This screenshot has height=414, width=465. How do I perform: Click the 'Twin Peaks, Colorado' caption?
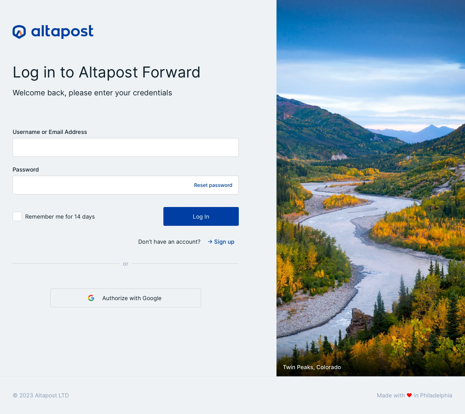click(x=312, y=367)
